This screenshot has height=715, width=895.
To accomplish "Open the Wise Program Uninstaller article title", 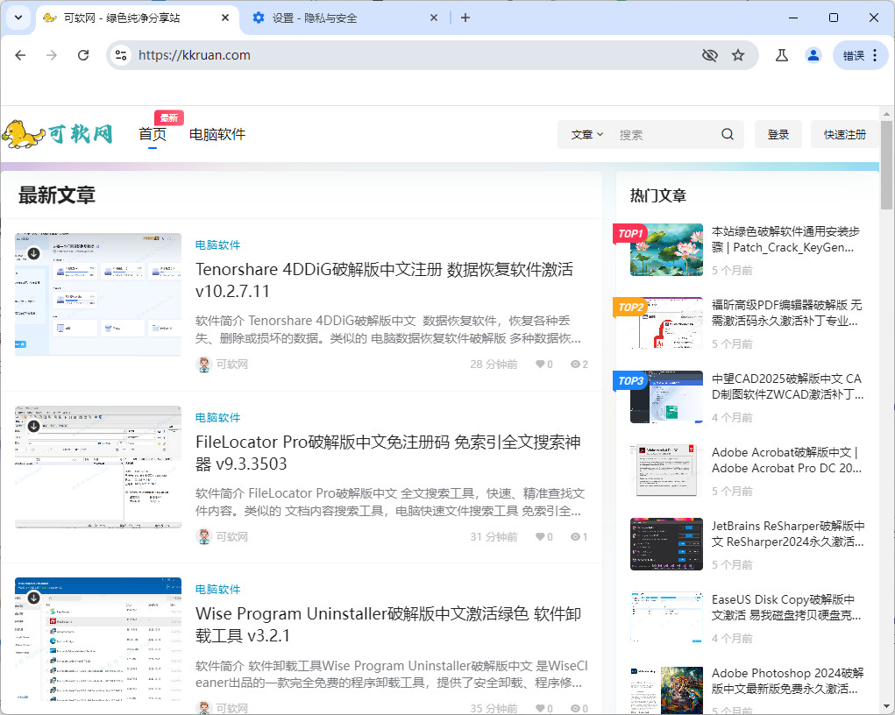I will 388,625.
